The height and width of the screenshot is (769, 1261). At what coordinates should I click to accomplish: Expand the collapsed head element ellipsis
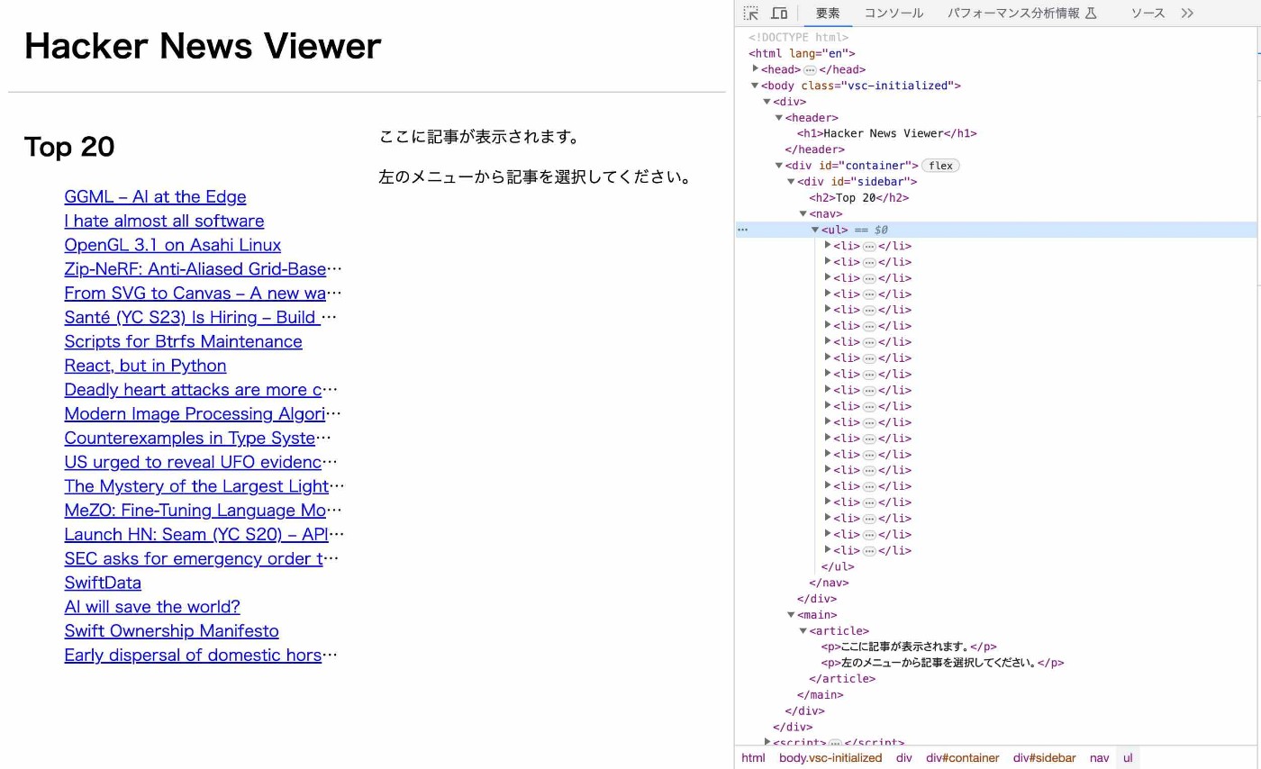[810, 69]
